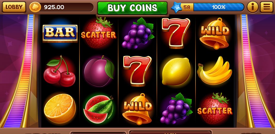Tap the WILD bell in bottom row

pos(137,109)
